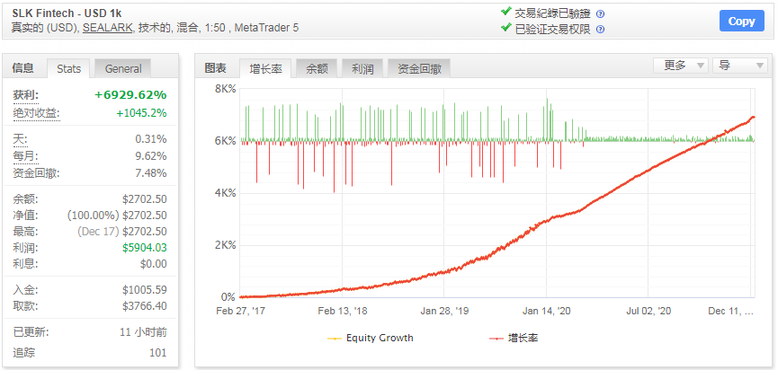This screenshot has width=778, height=370.
Task: Select the 资金回撤 chart tab
Action: tap(419, 69)
